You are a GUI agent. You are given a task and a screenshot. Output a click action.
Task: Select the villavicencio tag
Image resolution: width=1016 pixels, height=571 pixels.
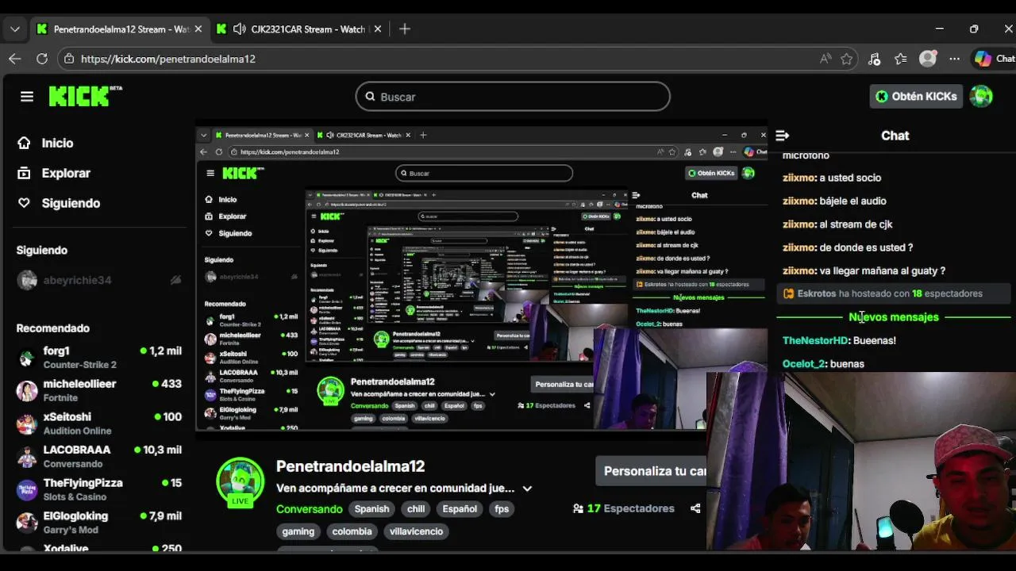[416, 531]
